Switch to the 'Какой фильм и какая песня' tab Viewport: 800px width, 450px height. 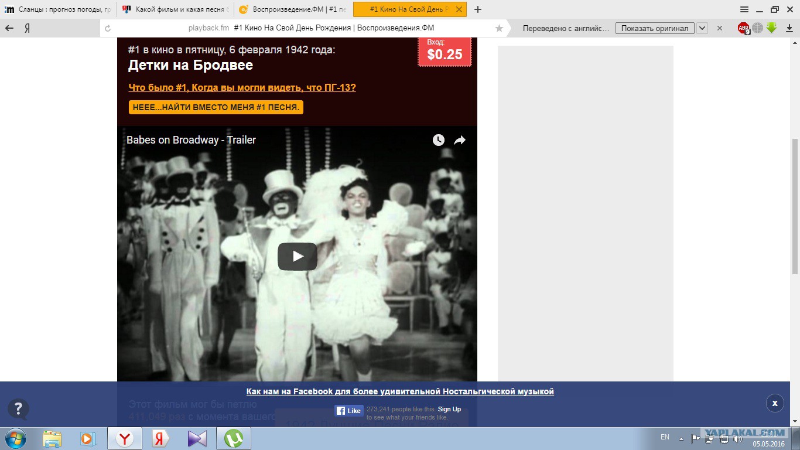[x=176, y=9]
